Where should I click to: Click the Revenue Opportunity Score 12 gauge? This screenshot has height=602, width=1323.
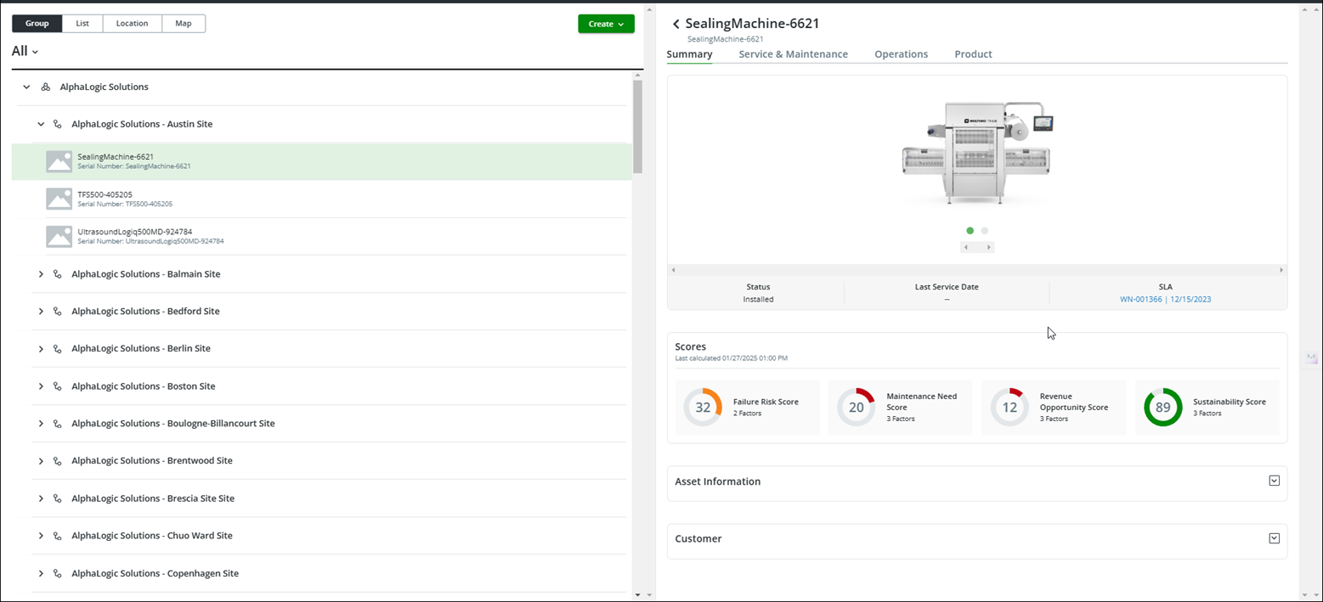(1009, 408)
